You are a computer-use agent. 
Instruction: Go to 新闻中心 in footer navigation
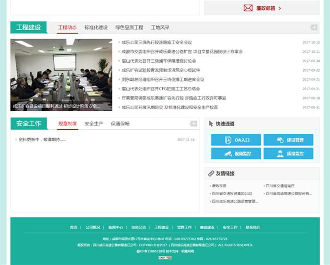(115, 227)
